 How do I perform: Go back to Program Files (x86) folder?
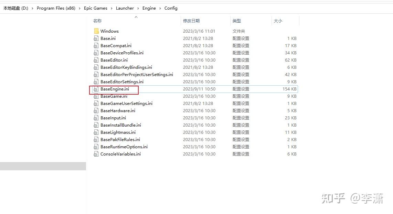click(56, 8)
